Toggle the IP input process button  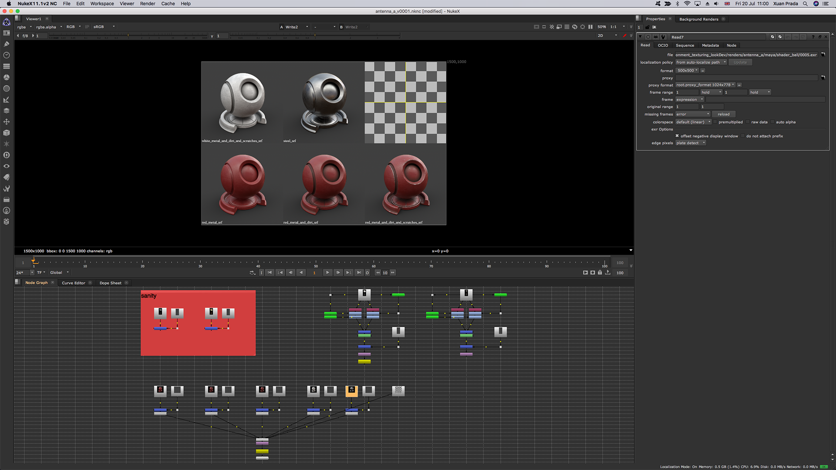(87, 27)
